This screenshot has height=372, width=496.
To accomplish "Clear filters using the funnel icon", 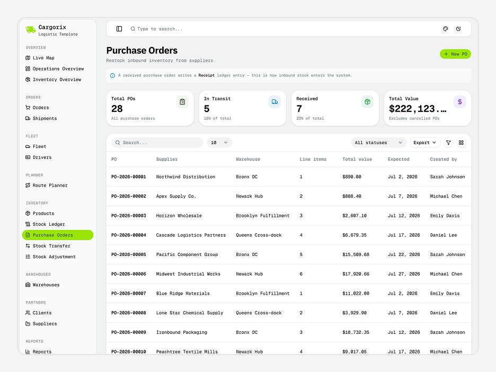I will pos(448,143).
